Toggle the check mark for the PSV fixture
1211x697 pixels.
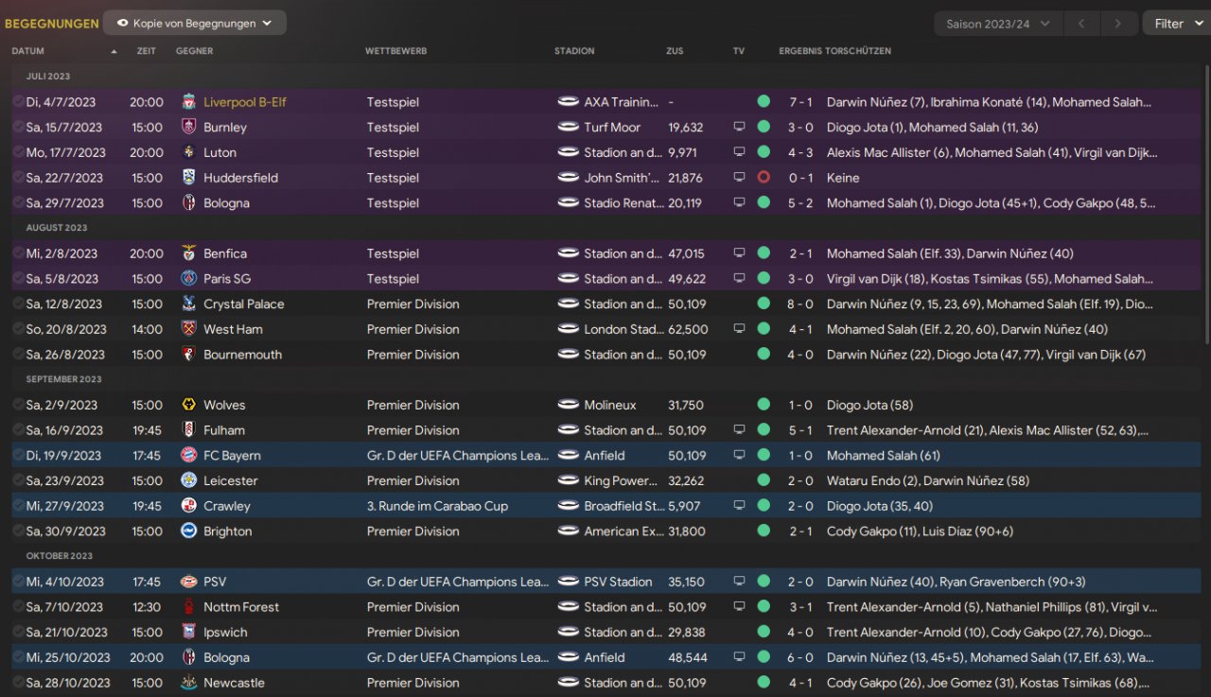18,582
